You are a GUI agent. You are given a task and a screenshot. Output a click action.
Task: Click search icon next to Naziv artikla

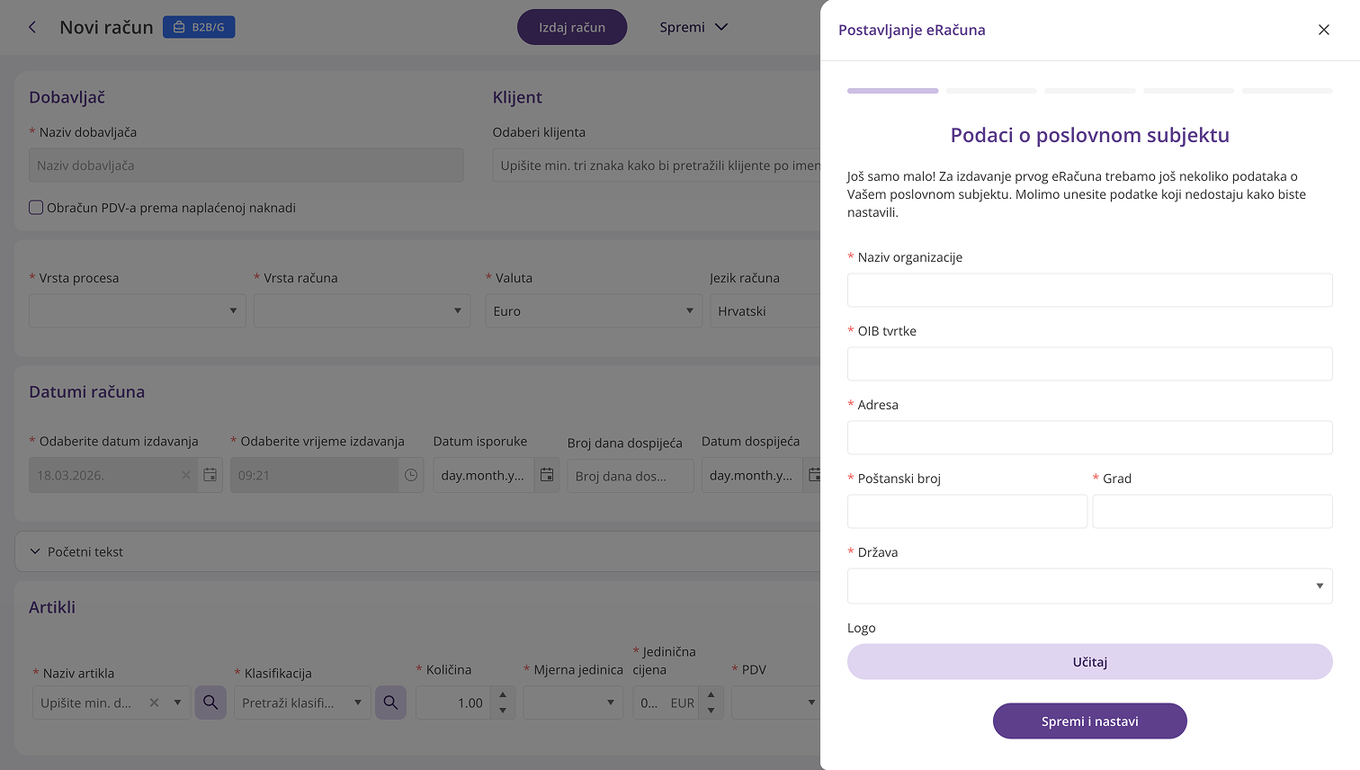pos(210,703)
